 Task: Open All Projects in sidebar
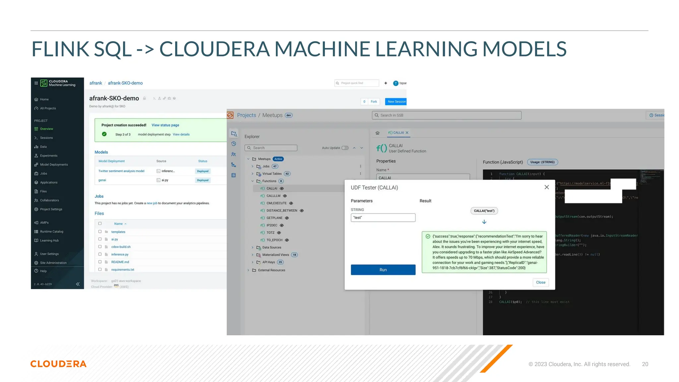coord(45,108)
